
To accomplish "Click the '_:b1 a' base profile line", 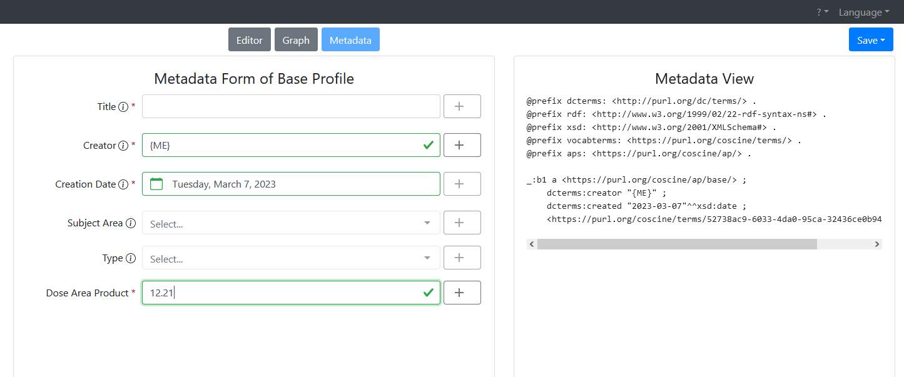I will 636,179.
